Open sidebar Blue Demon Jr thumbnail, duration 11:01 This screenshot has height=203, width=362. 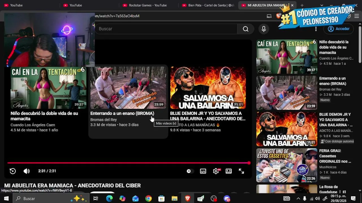287,129
